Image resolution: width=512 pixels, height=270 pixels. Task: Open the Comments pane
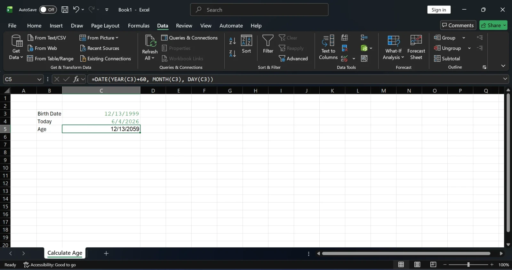[458, 25]
